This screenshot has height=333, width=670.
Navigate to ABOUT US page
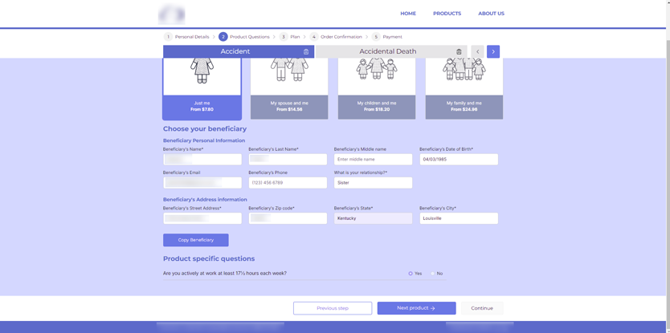(491, 14)
